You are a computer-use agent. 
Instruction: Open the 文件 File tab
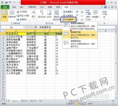(x=5, y=7)
